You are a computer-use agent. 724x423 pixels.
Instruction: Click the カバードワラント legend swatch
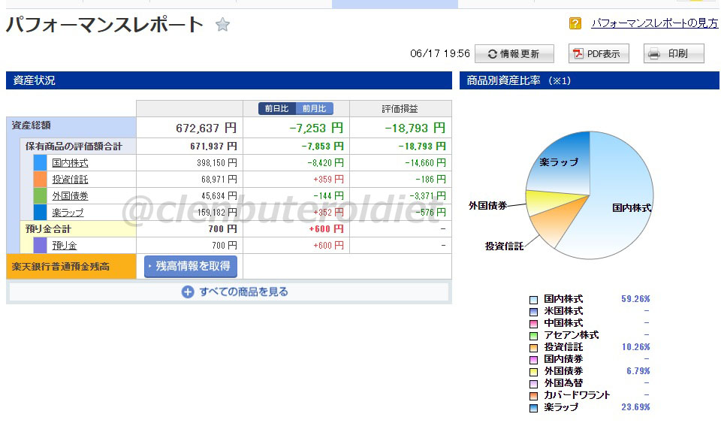[533, 396]
